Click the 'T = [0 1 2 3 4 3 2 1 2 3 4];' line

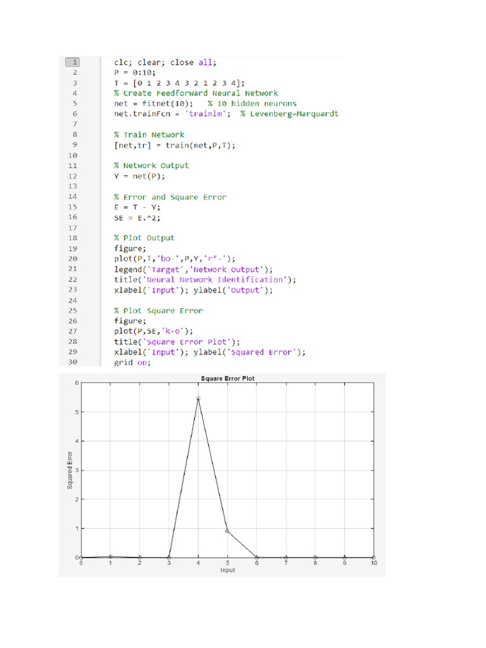pos(179,83)
